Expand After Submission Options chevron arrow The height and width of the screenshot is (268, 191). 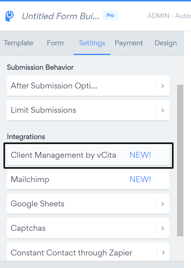(x=163, y=86)
